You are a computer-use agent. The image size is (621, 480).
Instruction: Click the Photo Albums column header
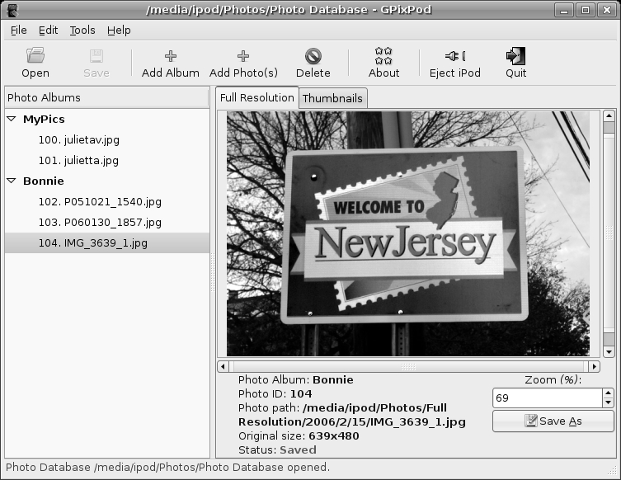pos(106,97)
